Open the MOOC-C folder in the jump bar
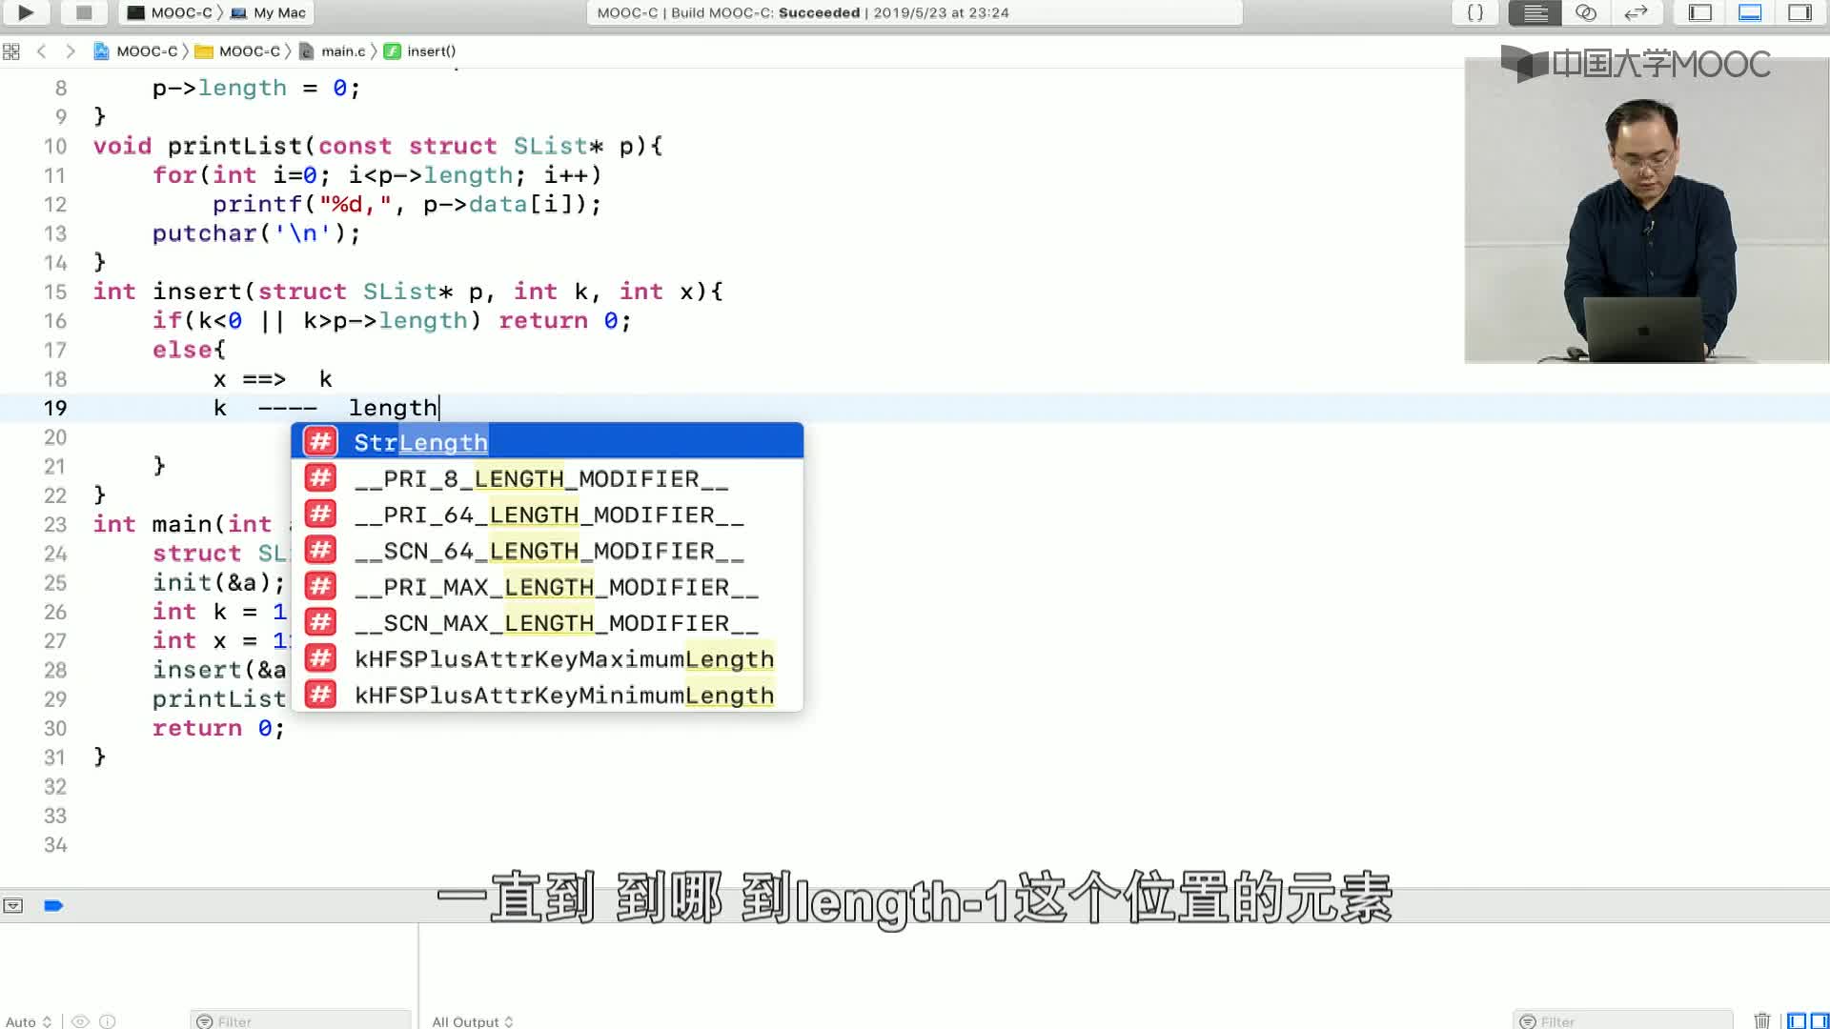The width and height of the screenshot is (1830, 1029). (237, 51)
